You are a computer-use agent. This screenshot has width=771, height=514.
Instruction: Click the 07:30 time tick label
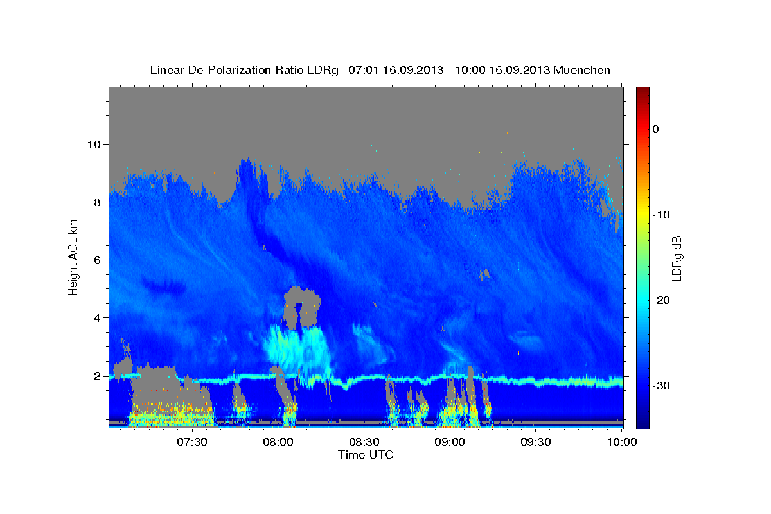(193, 442)
